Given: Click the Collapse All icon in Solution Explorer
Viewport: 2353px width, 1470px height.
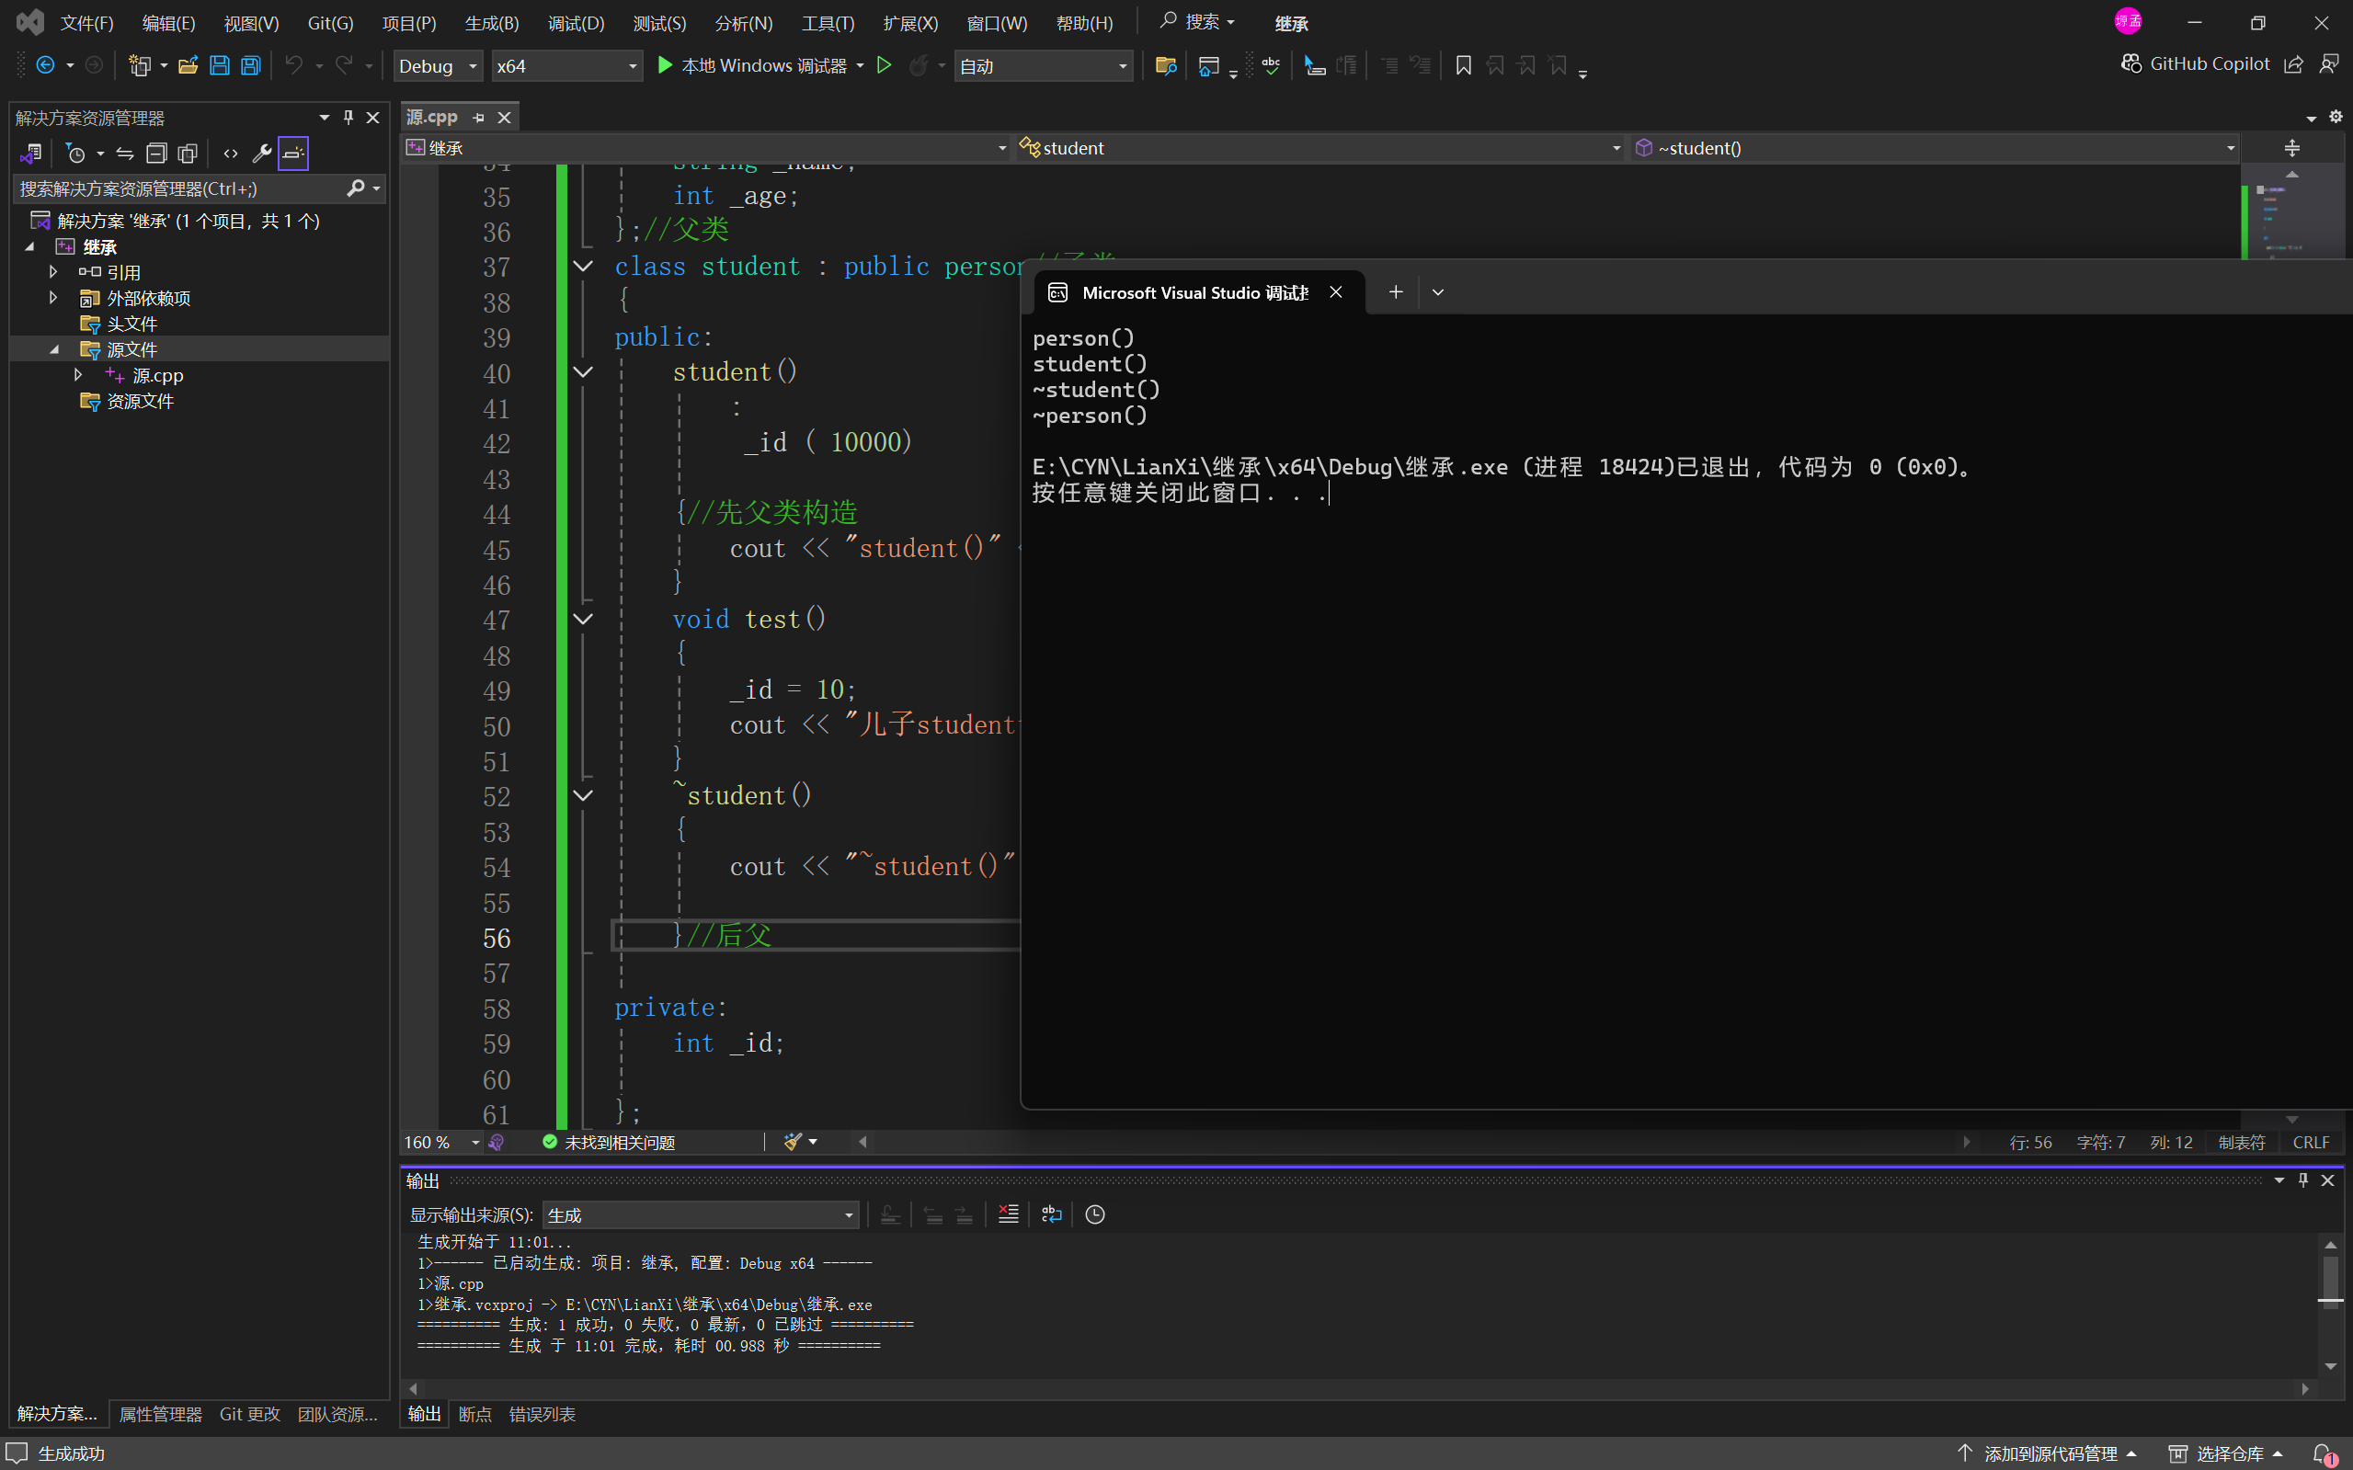Looking at the screenshot, I should (x=155, y=153).
